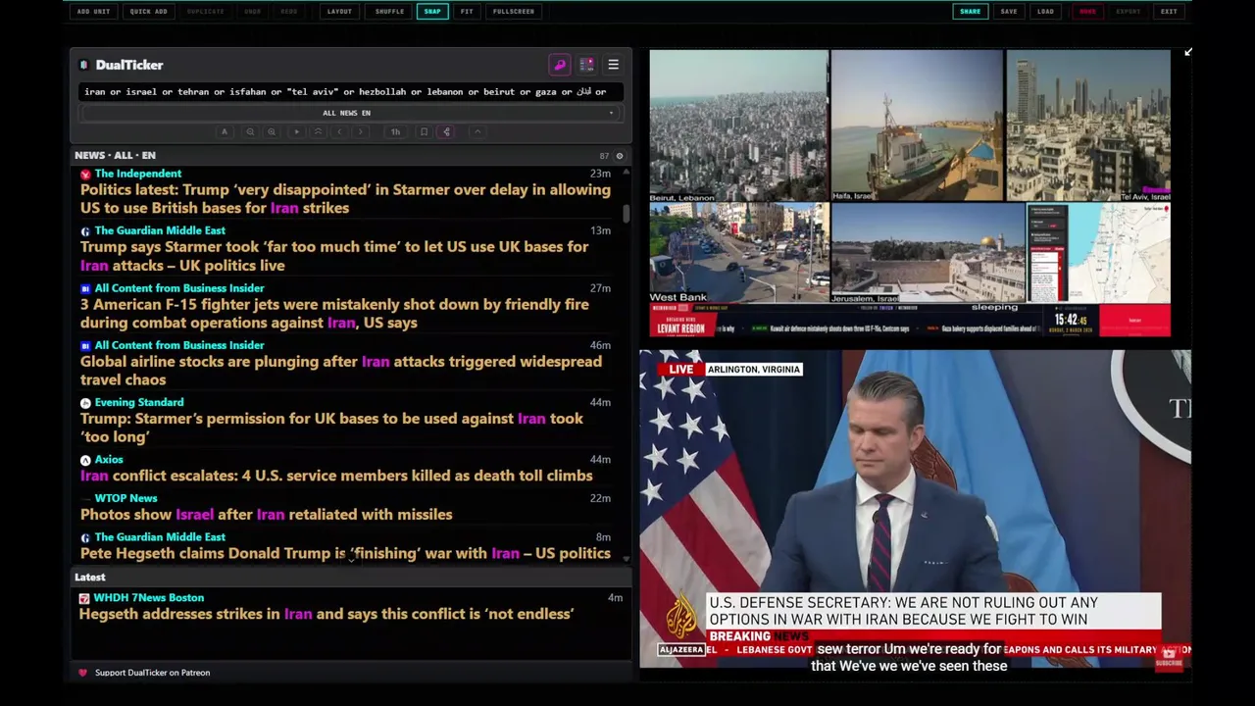
Task: Click the bookmark icon in ticker toolbar
Action: coord(424,131)
